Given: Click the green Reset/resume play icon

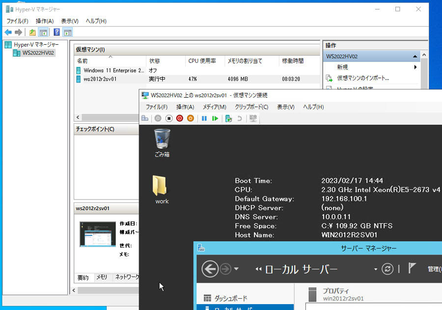Looking at the screenshot, I should [x=215, y=118].
